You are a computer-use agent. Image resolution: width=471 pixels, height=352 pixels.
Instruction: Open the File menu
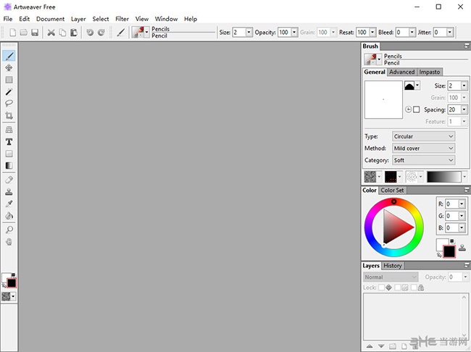[x=8, y=19]
